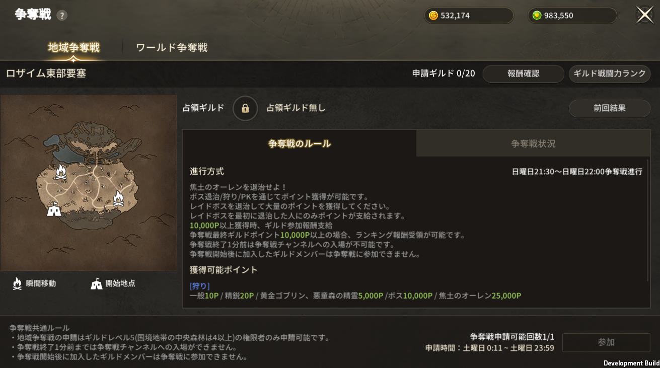Close the 争奪戦 window with X
660x368 pixels.
645,15
